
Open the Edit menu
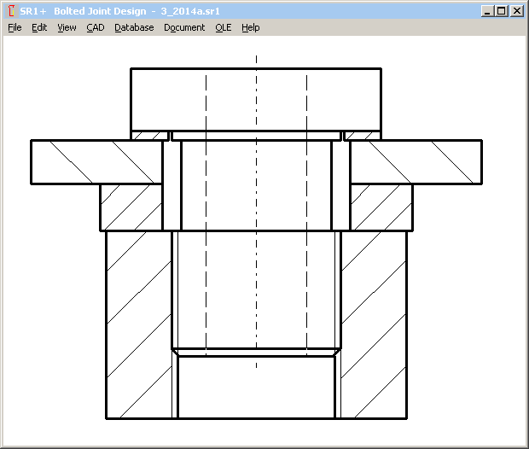coord(39,27)
